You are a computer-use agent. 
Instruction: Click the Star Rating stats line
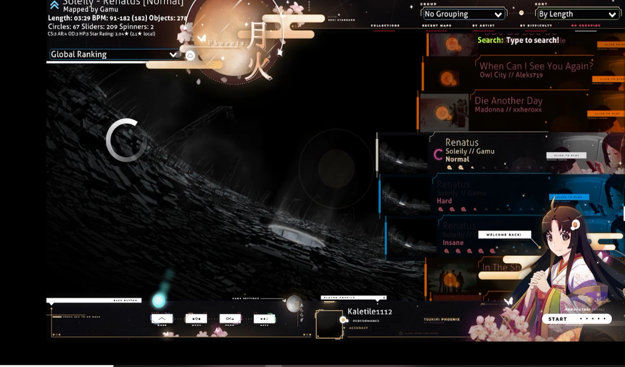pos(101,34)
